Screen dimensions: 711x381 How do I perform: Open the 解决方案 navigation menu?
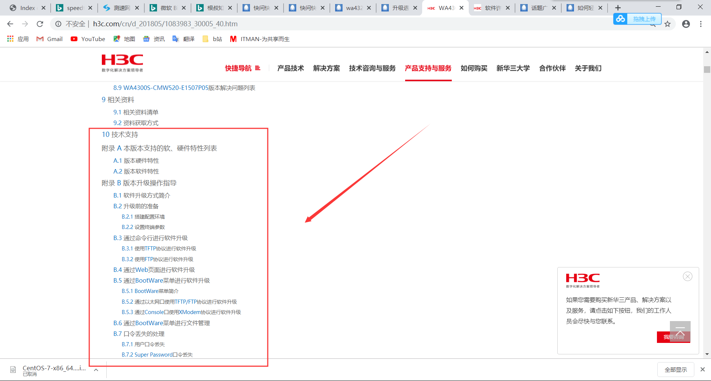pyautogui.click(x=326, y=68)
